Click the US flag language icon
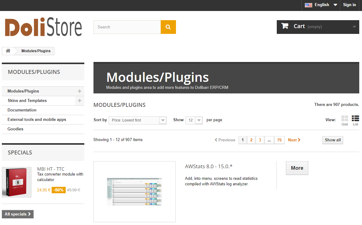This screenshot has height=225, width=362. pyautogui.click(x=309, y=5)
